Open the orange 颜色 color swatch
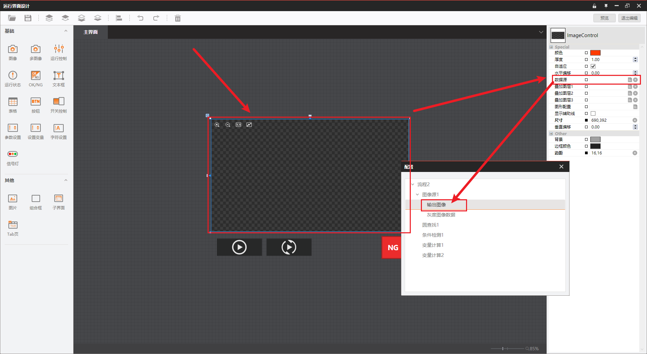This screenshot has height=354, width=647. coord(595,53)
